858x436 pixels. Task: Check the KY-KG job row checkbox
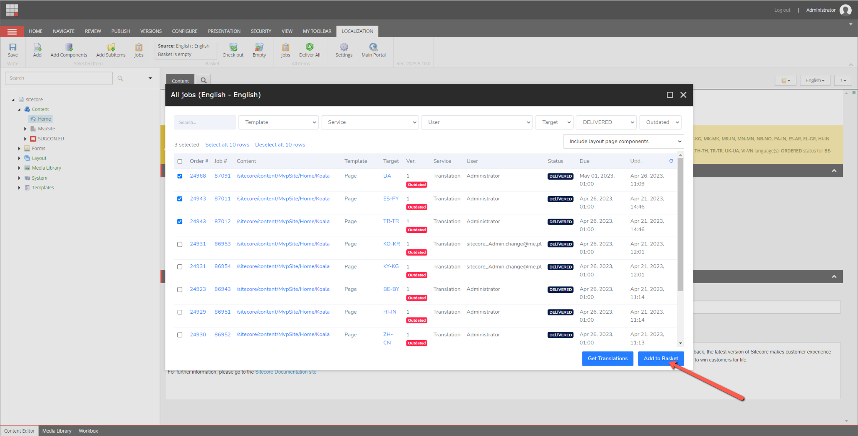[180, 267]
